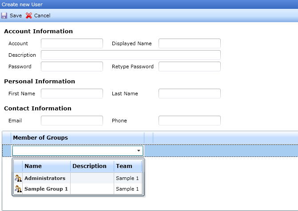Viewport: 298px width, 211px height.
Task: Click the Account Information heading
Action: coord(38,31)
